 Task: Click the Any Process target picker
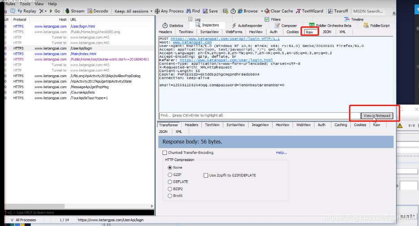(x=169, y=11)
